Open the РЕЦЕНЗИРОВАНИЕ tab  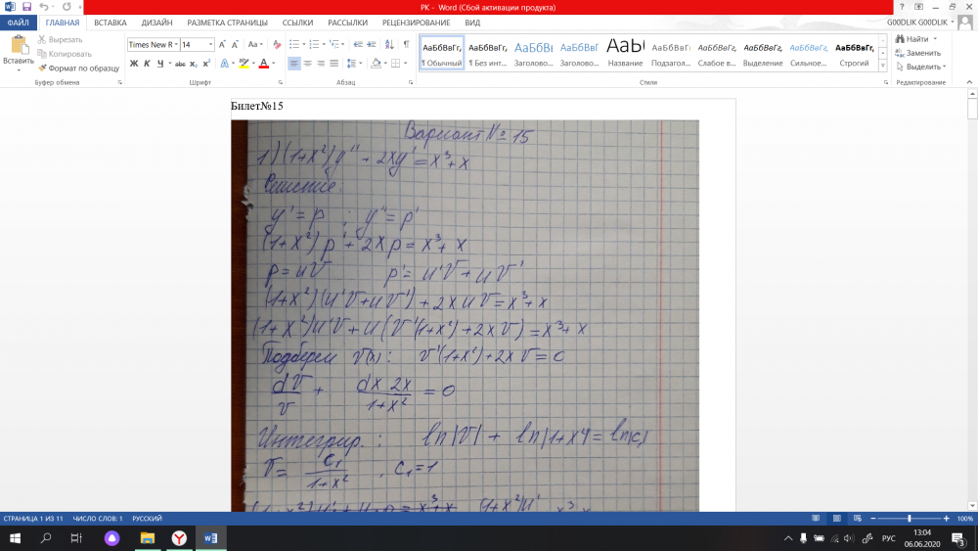tap(416, 23)
